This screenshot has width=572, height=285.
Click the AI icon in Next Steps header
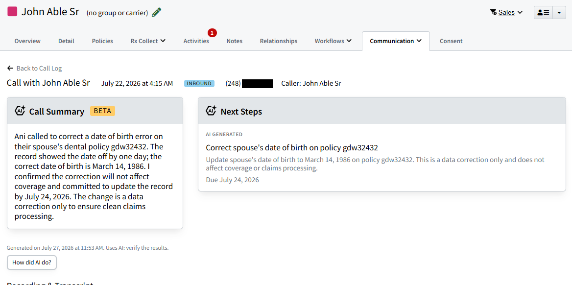(211, 111)
